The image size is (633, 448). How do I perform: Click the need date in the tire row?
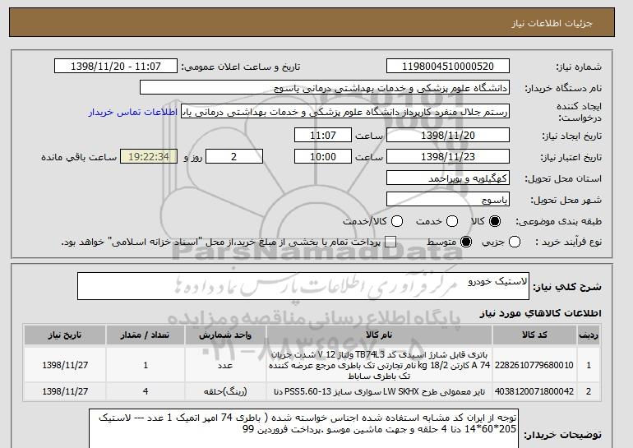click(x=65, y=391)
